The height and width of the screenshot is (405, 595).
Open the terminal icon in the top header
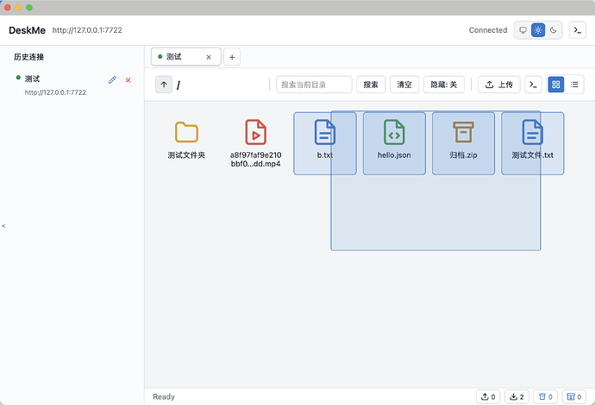pos(577,30)
